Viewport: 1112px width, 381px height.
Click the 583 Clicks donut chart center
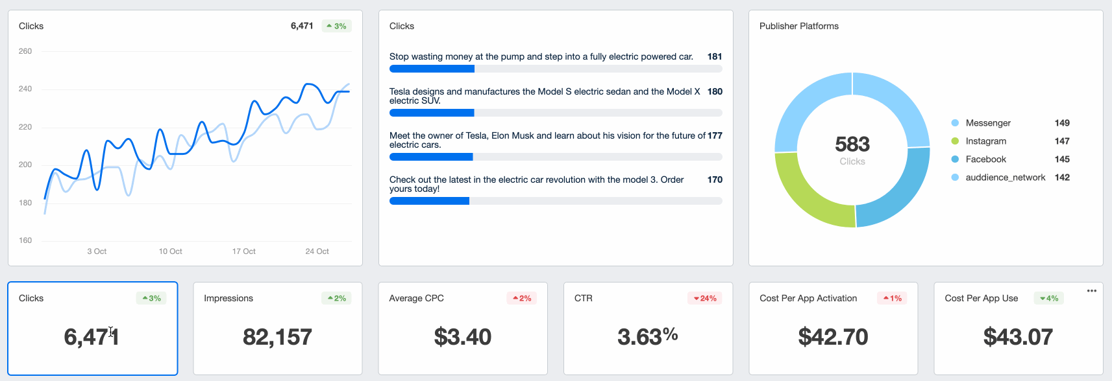(852, 150)
